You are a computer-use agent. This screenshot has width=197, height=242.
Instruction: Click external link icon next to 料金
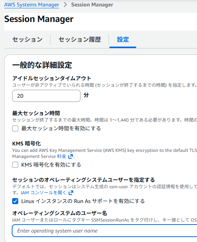click(71, 156)
